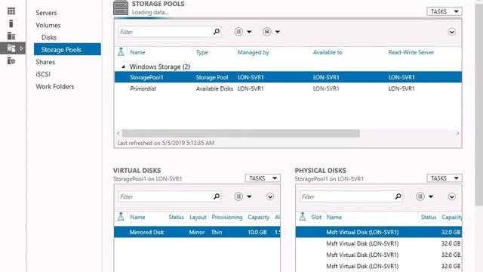This screenshot has width=483, height=272.
Task: Select the All Servers icon in rail
Action: (x=11, y=36)
